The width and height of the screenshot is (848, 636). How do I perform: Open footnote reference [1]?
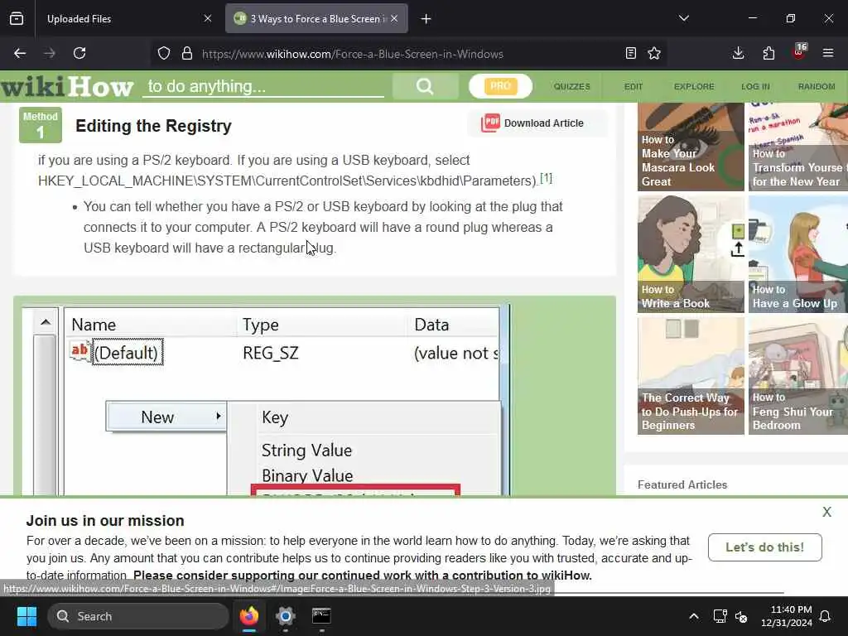[x=547, y=178]
